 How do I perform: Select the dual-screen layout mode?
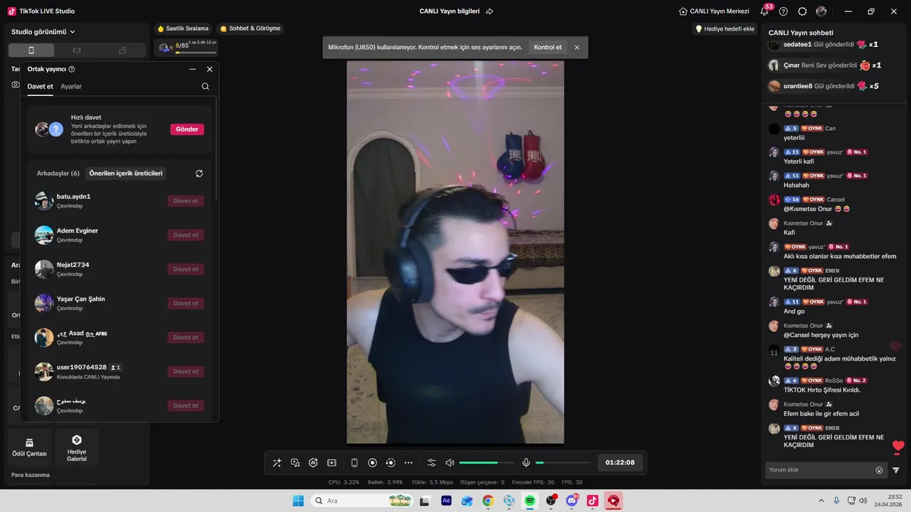pyautogui.click(x=122, y=50)
